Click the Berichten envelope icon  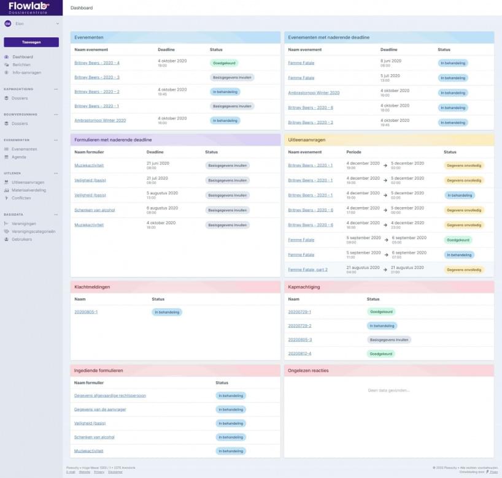[7, 64]
